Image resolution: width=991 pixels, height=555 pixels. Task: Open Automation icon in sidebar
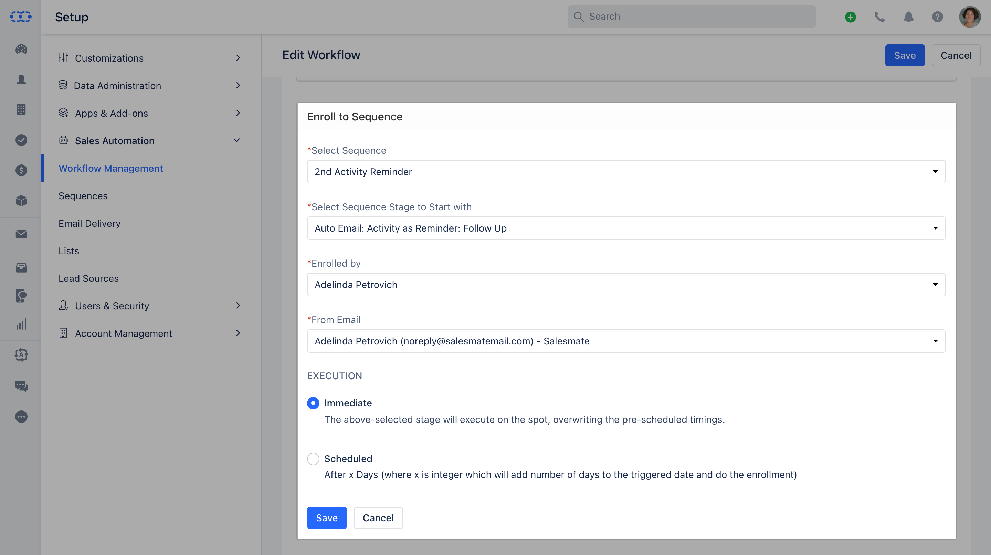21,355
